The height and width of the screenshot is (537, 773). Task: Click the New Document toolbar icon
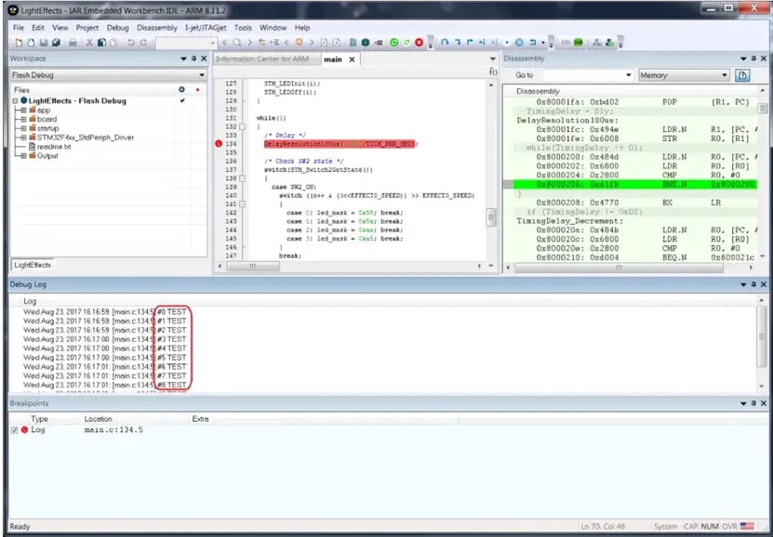point(18,43)
